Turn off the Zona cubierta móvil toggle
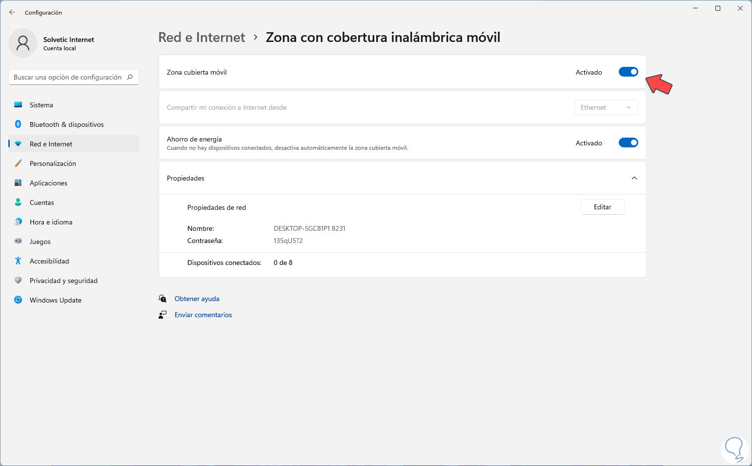This screenshot has width=752, height=466. pyautogui.click(x=628, y=72)
